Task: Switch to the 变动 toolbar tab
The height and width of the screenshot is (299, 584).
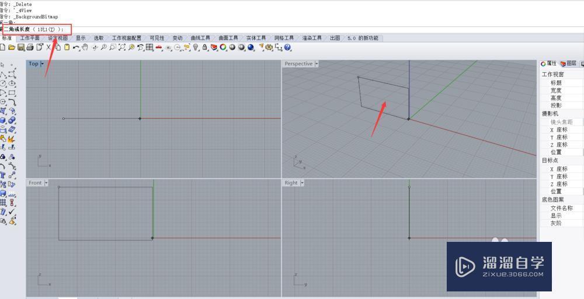Action: click(x=178, y=38)
